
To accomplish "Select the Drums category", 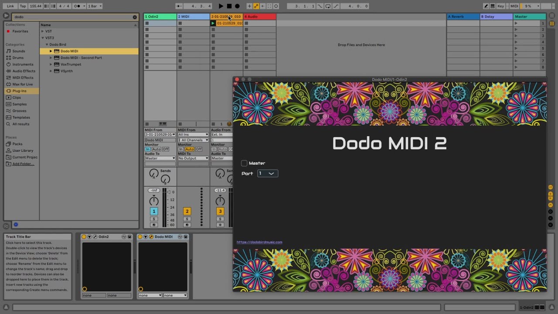I will [18, 58].
